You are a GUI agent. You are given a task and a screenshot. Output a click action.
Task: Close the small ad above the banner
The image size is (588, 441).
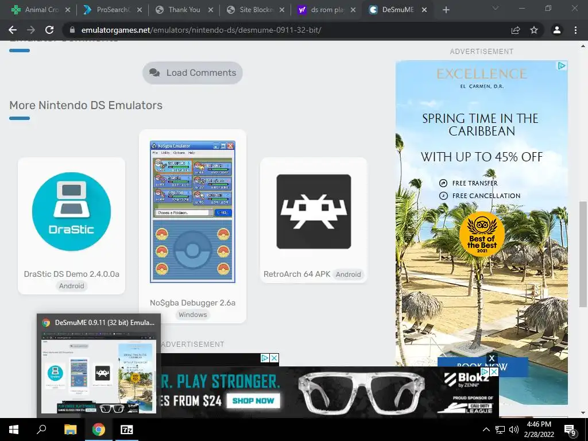[274, 358]
